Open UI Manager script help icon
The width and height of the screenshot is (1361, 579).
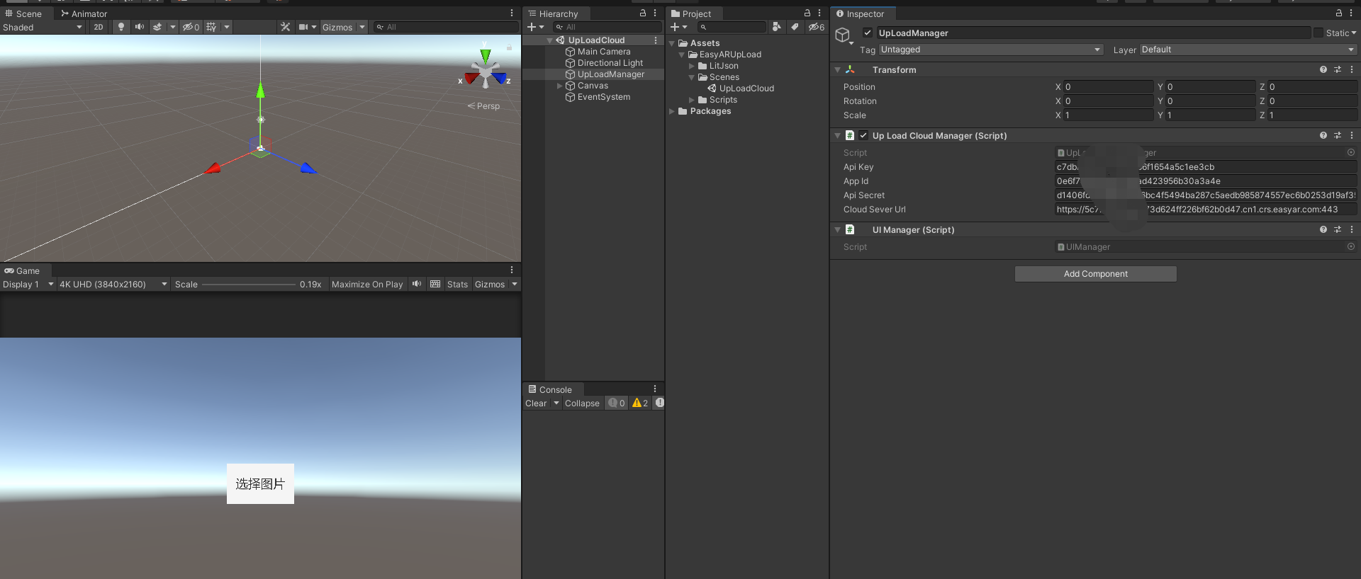click(1323, 229)
